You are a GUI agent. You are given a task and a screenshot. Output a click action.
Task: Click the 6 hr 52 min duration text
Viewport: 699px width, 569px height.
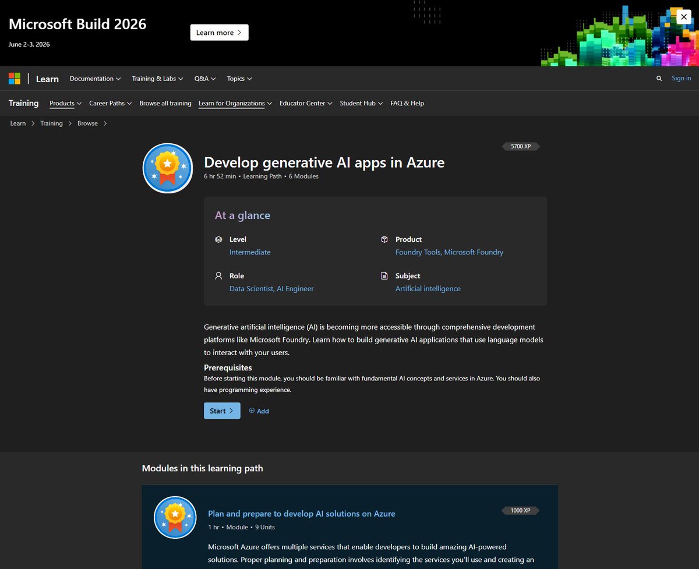[220, 176]
